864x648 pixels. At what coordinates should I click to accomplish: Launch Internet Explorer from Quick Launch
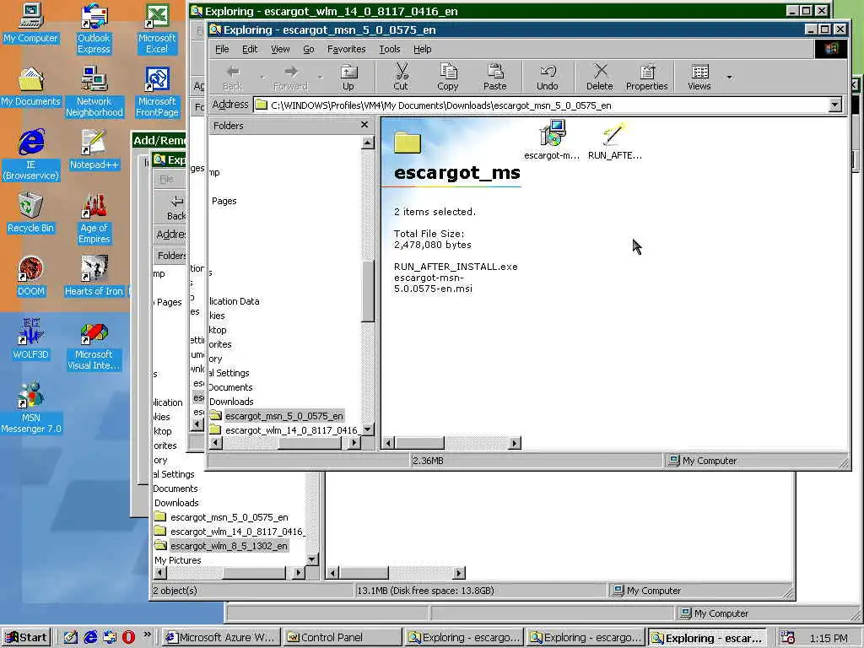(90, 638)
